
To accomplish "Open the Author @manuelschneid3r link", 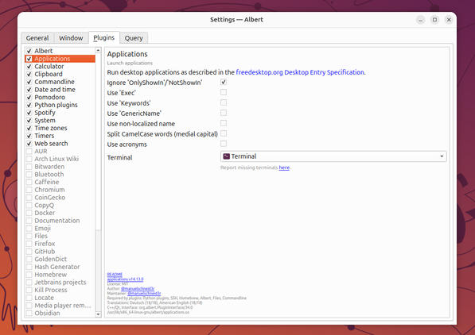I will tap(138, 288).
